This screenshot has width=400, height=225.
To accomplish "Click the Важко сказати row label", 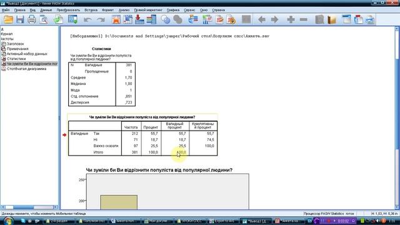I will pyautogui.click(x=106, y=146).
